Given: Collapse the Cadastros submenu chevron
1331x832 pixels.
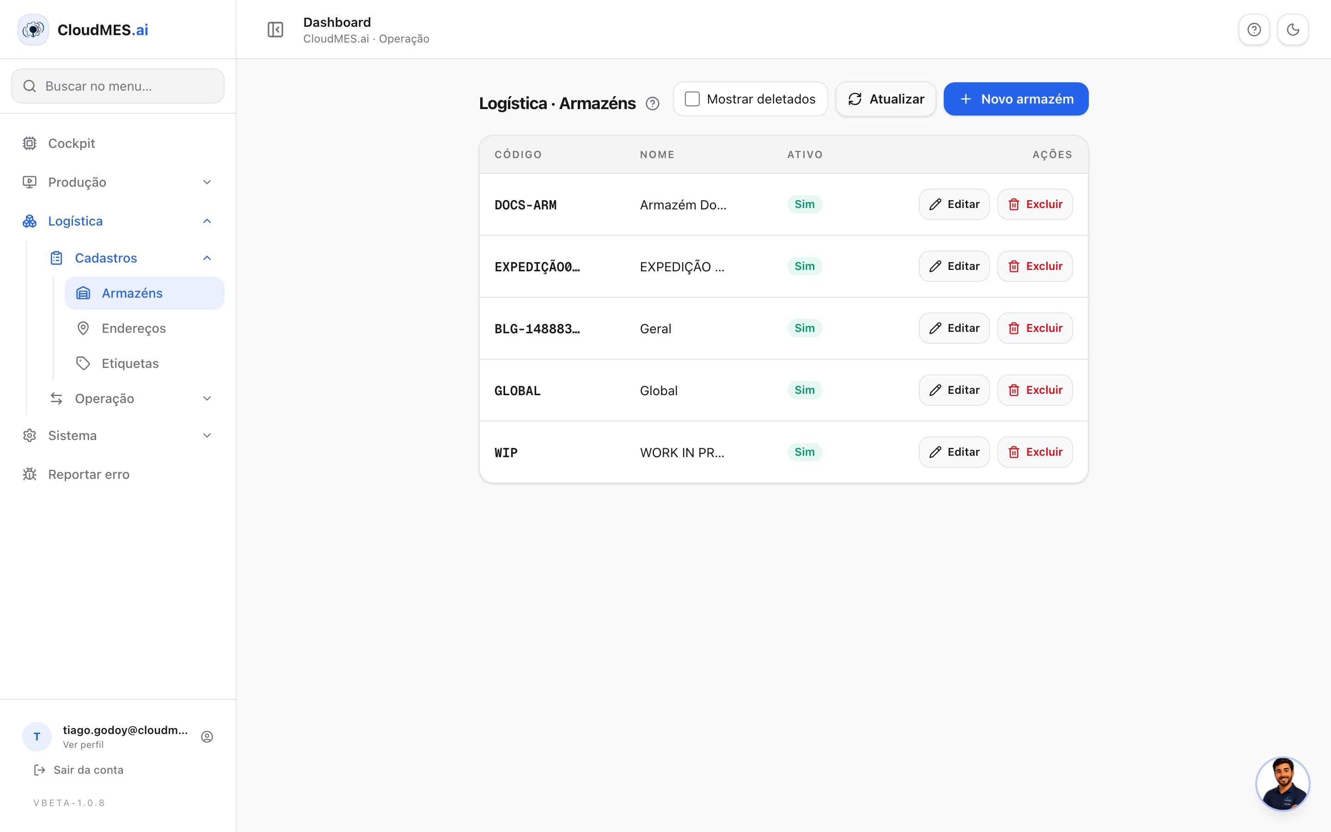Looking at the screenshot, I should click(207, 258).
